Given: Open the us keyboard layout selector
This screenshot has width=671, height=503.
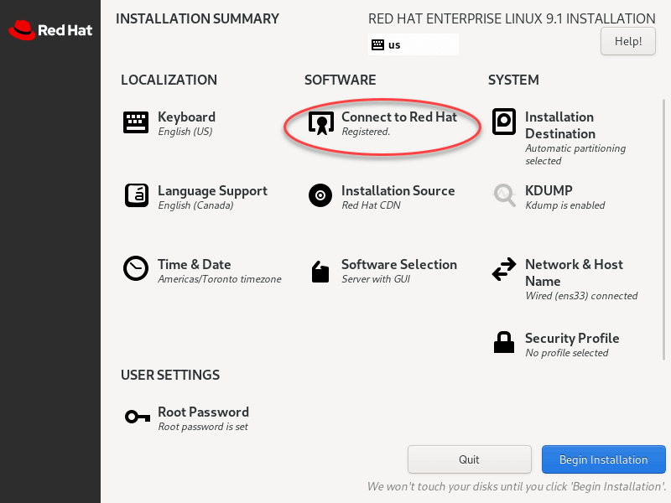Looking at the screenshot, I should [413, 44].
